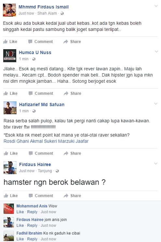Screen dimensions: 161x242
Task: Open Humca U Nuss's profile picture
Action: [x=10, y=56]
